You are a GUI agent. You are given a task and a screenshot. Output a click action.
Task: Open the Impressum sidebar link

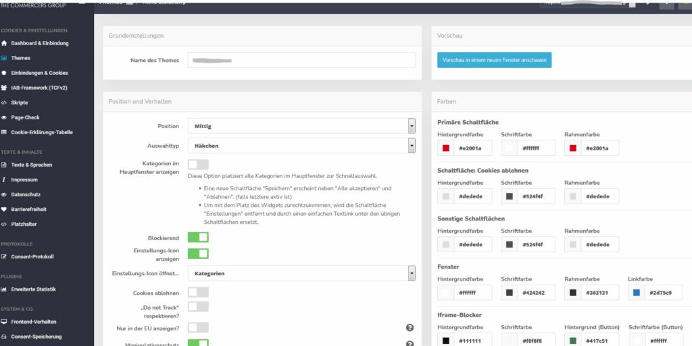point(24,179)
